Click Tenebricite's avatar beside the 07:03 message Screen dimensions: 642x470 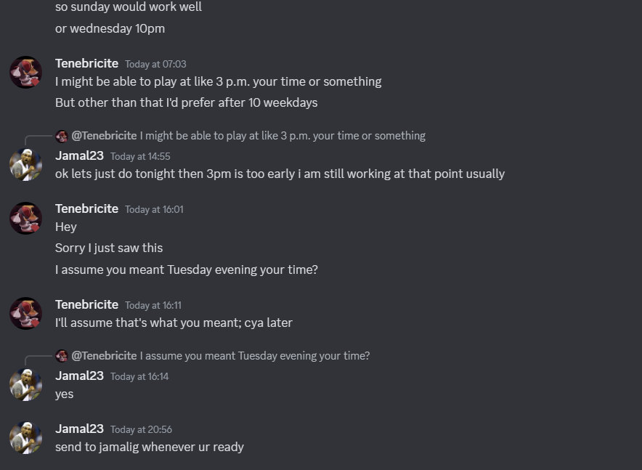click(x=25, y=72)
